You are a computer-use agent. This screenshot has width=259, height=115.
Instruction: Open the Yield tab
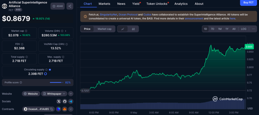pyautogui.click(x=136, y=4)
